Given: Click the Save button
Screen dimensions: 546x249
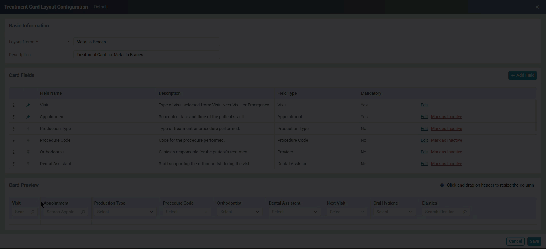Looking at the screenshot, I should [x=534, y=241].
